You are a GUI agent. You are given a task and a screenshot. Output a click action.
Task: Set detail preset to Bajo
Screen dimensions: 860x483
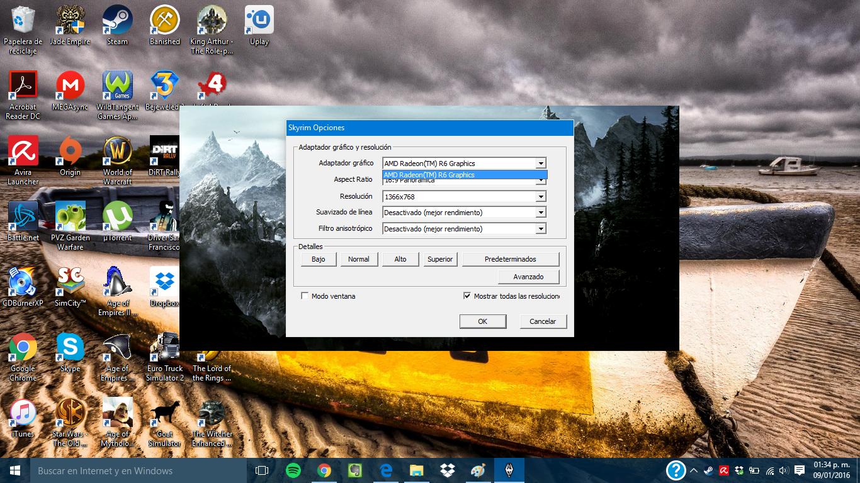point(318,259)
